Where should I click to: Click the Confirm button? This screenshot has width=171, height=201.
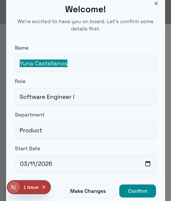tap(138, 191)
